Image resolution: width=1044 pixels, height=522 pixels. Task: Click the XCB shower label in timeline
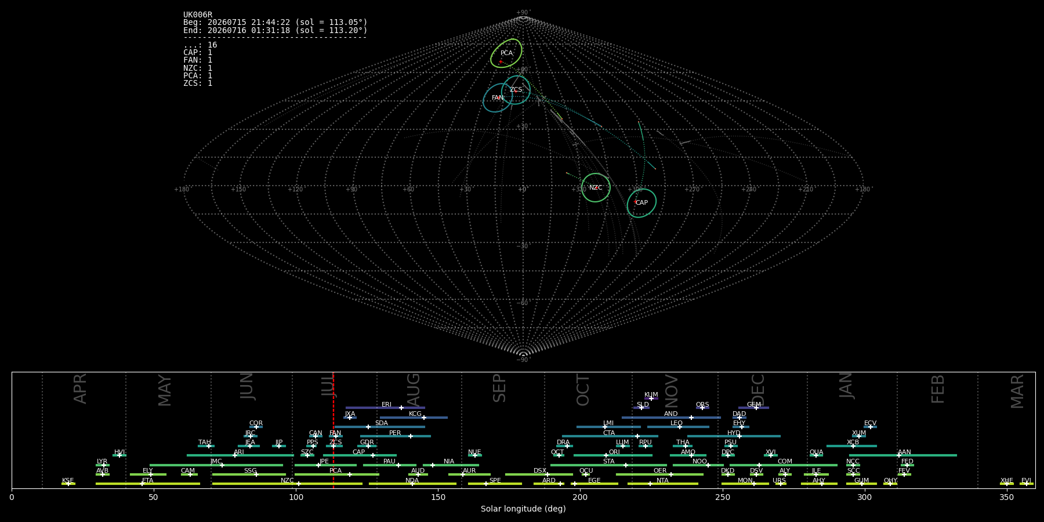tap(853, 443)
